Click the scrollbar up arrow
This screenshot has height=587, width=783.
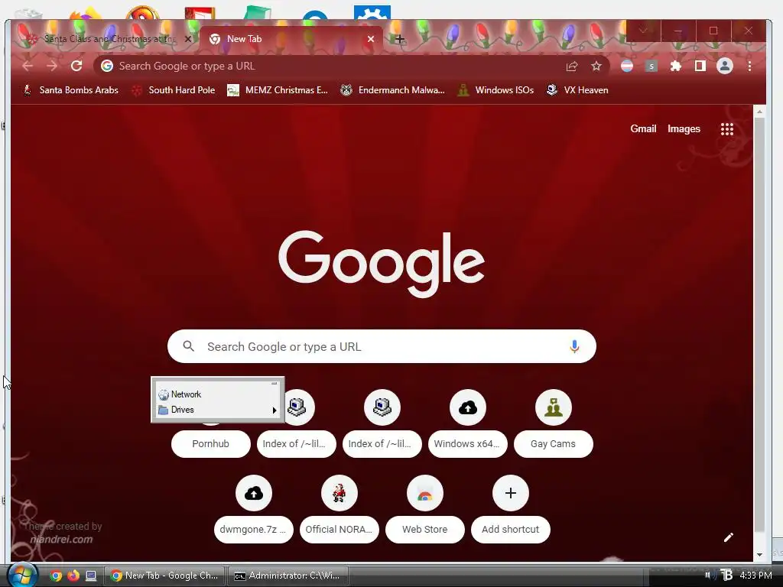coord(759,112)
